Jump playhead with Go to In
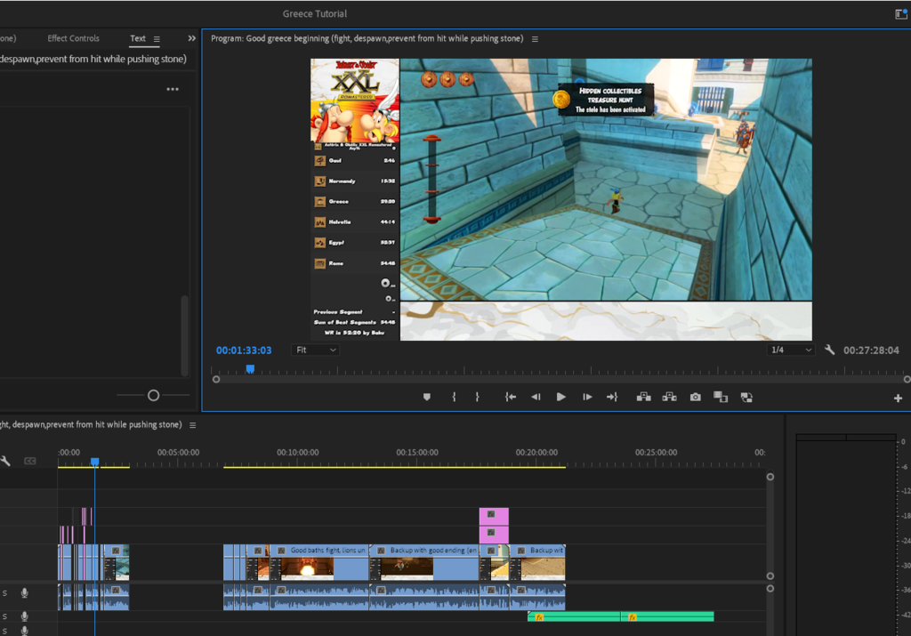The width and height of the screenshot is (911, 636). click(x=510, y=398)
